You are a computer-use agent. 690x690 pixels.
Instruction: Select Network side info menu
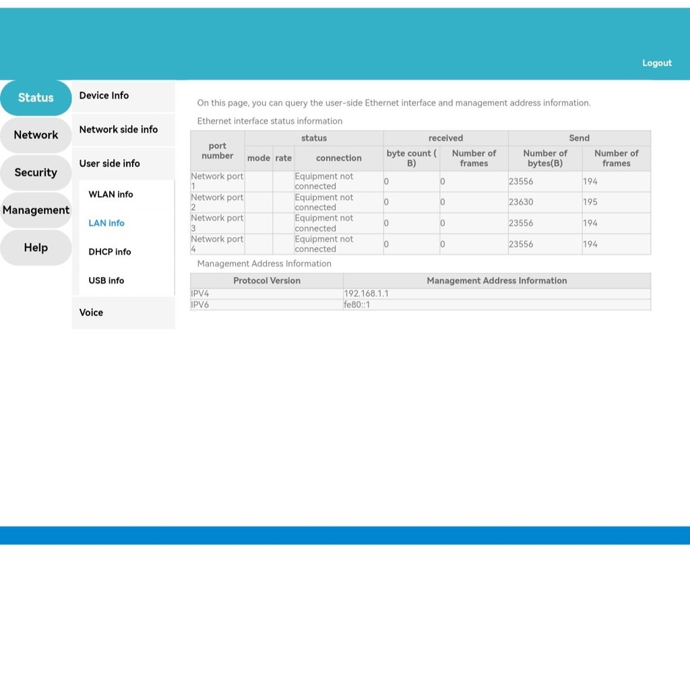(x=119, y=129)
